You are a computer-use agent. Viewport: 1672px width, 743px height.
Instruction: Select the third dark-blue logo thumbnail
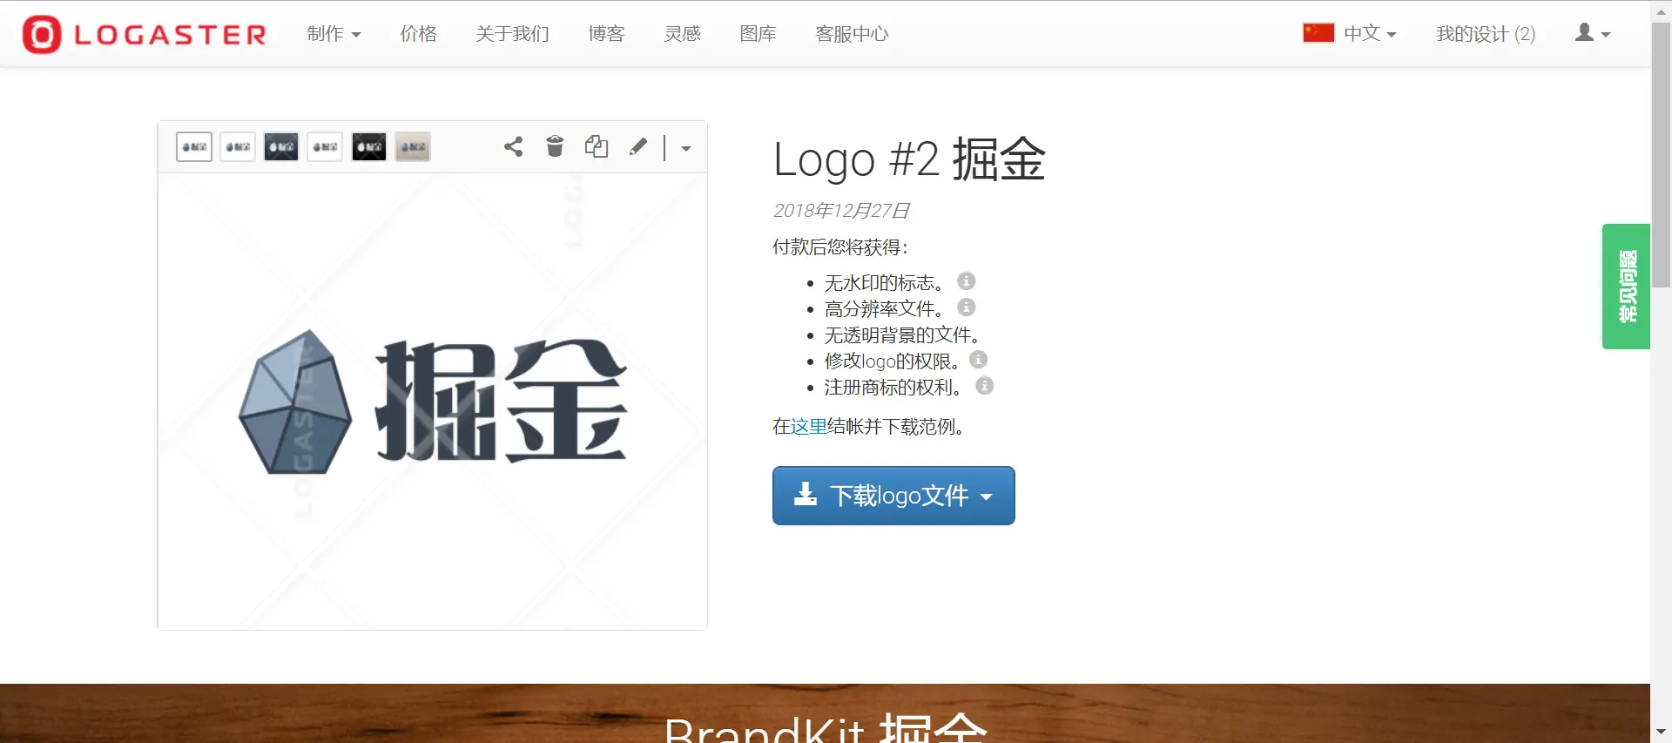[281, 146]
